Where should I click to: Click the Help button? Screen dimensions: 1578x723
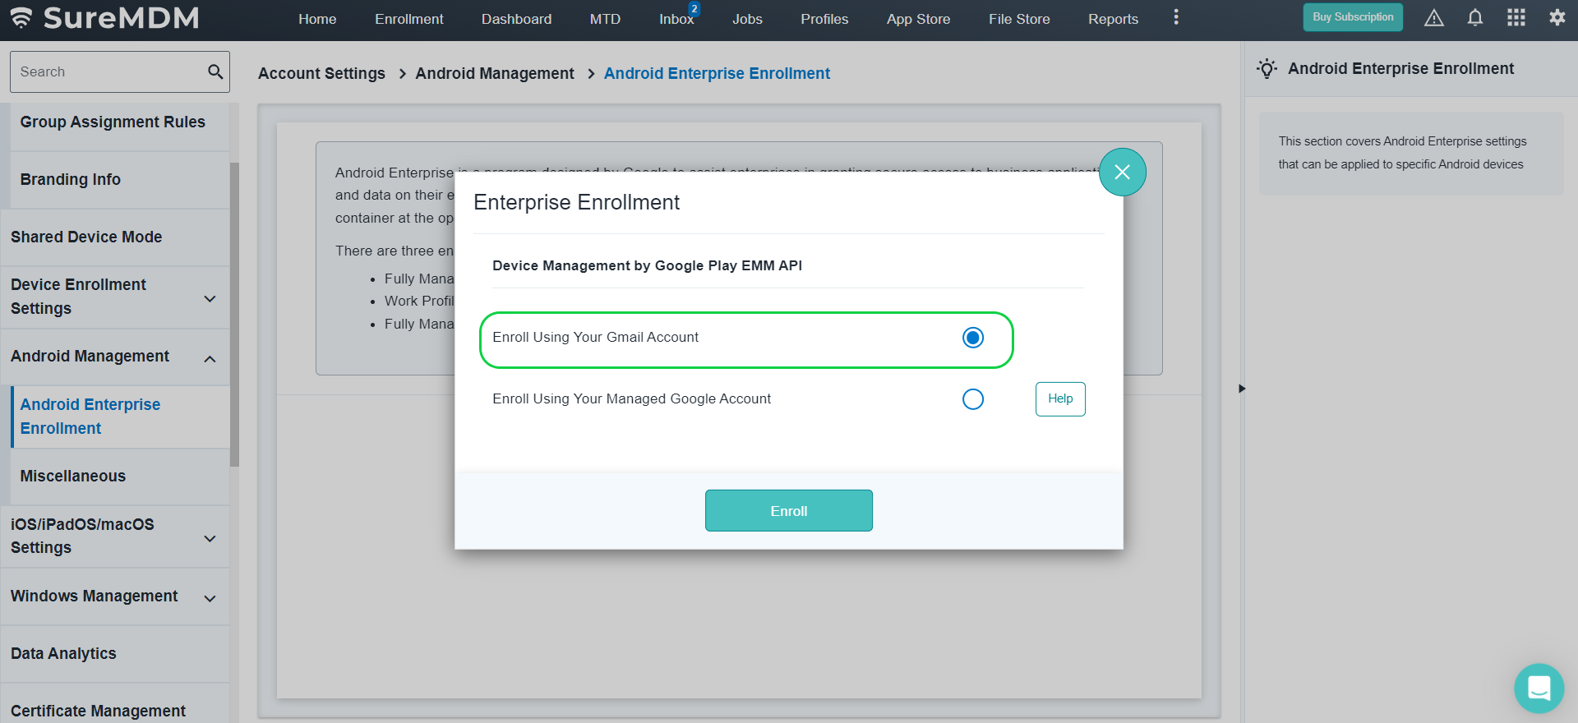coord(1060,399)
